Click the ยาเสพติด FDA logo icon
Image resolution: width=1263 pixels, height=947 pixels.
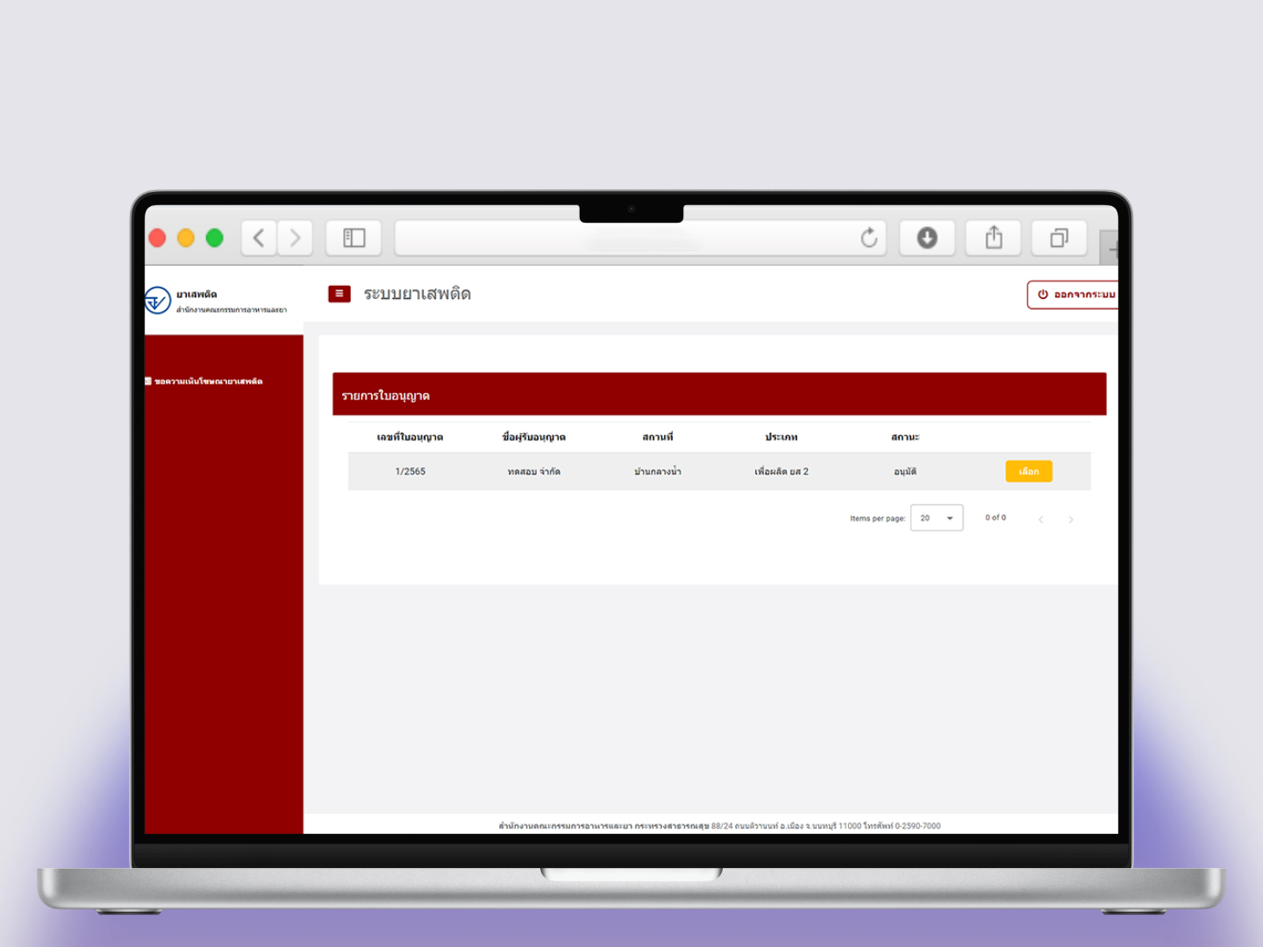point(158,301)
